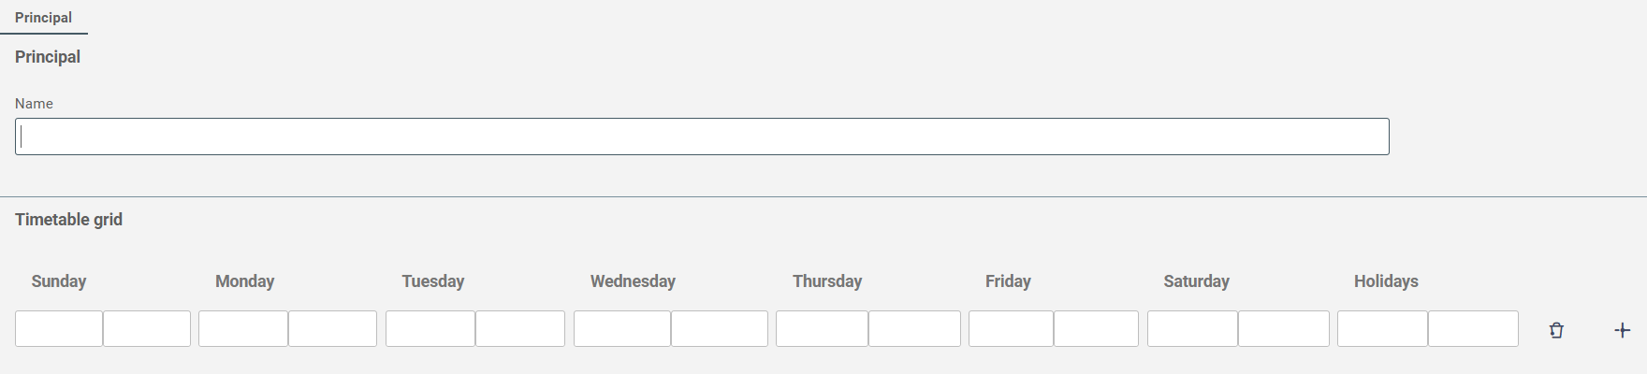Select the first Wednesday time field
Viewport: 1647px width, 374px height.
click(622, 329)
